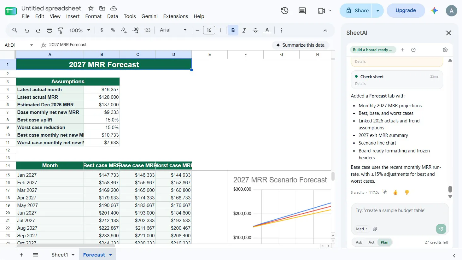Viewport: 462px width, 260px height.
Task: Open the Insert menu
Action: (73, 16)
